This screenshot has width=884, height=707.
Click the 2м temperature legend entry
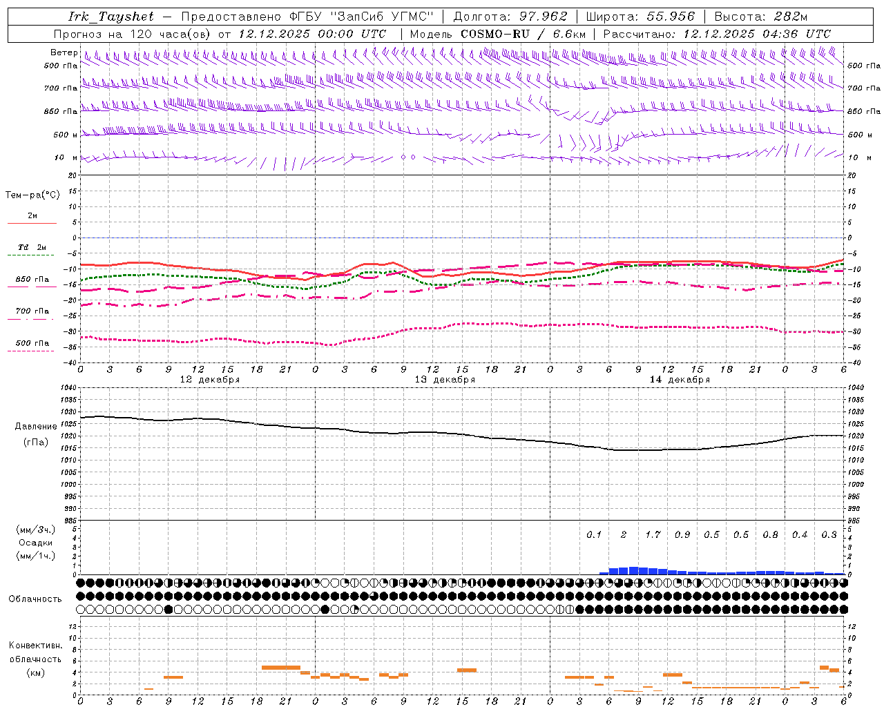(x=32, y=215)
